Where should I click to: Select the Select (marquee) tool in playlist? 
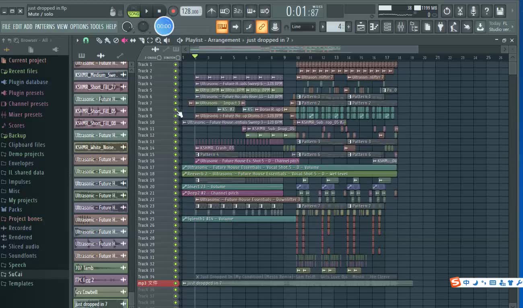click(150, 40)
